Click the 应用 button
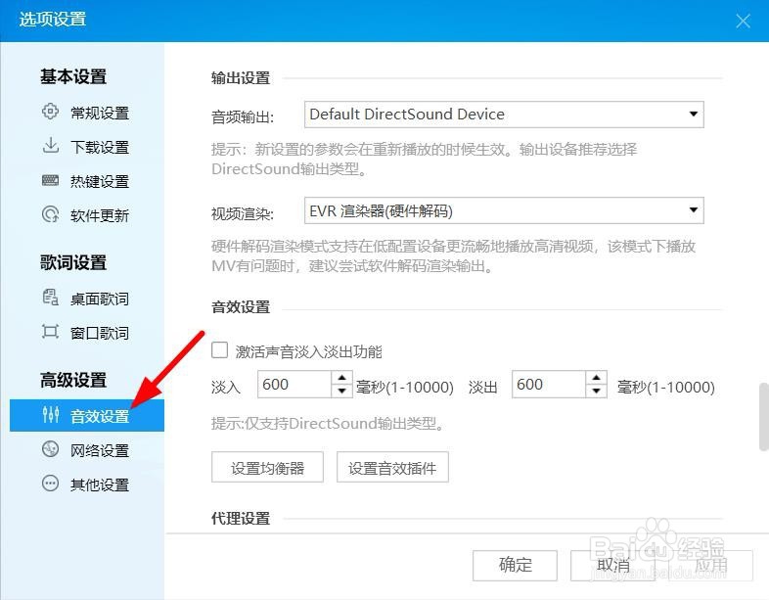This screenshot has height=600, width=769. (710, 565)
